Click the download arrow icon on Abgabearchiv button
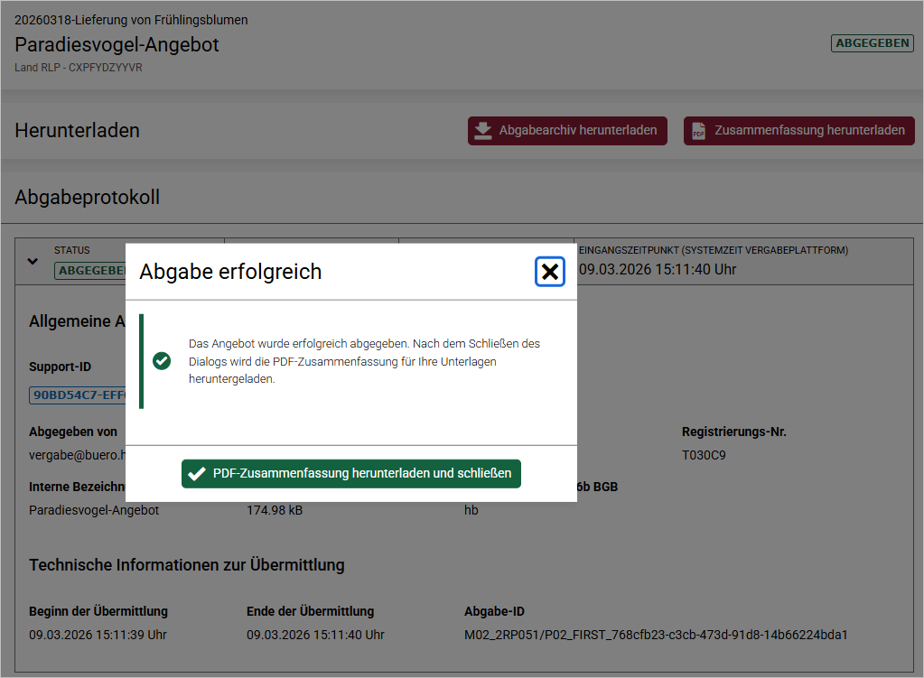 (x=483, y=131)
